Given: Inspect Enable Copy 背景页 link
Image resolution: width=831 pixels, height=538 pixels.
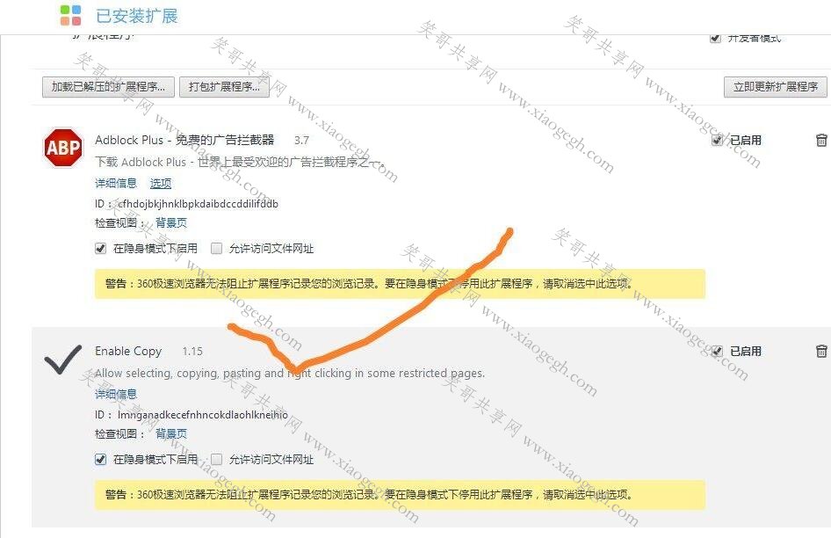Looking at the screenshot, I should [x=171, y=433].
